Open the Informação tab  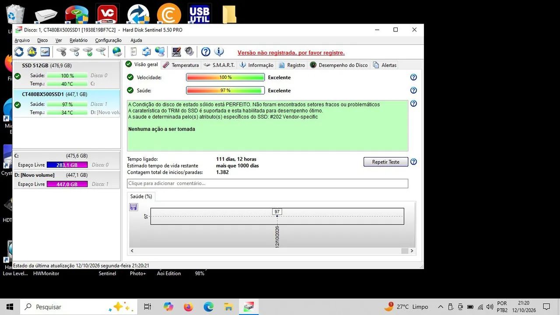tap(256, 65)
